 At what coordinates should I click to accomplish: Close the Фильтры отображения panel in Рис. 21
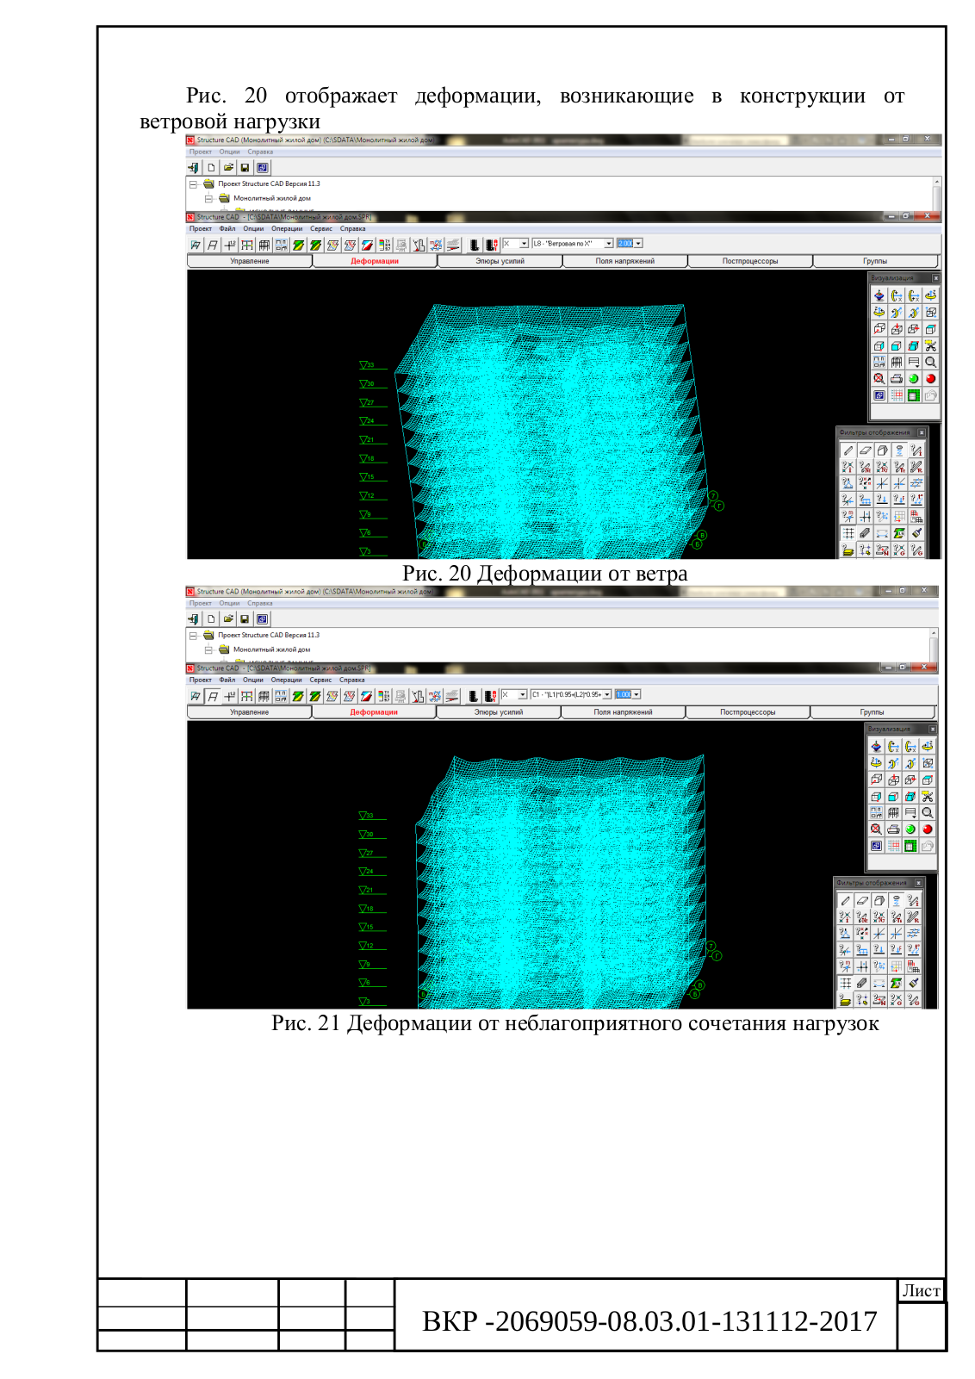coord(918,883)
